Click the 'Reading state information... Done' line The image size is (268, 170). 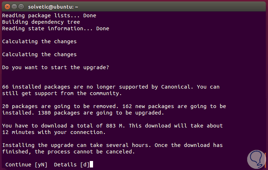[x=56, y=28]
